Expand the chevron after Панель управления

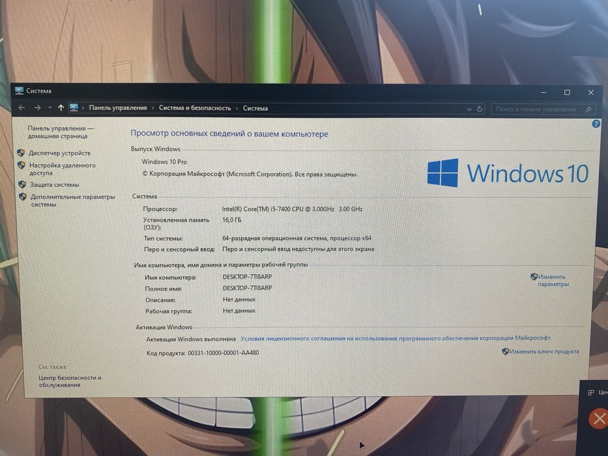tap(152, 108)
